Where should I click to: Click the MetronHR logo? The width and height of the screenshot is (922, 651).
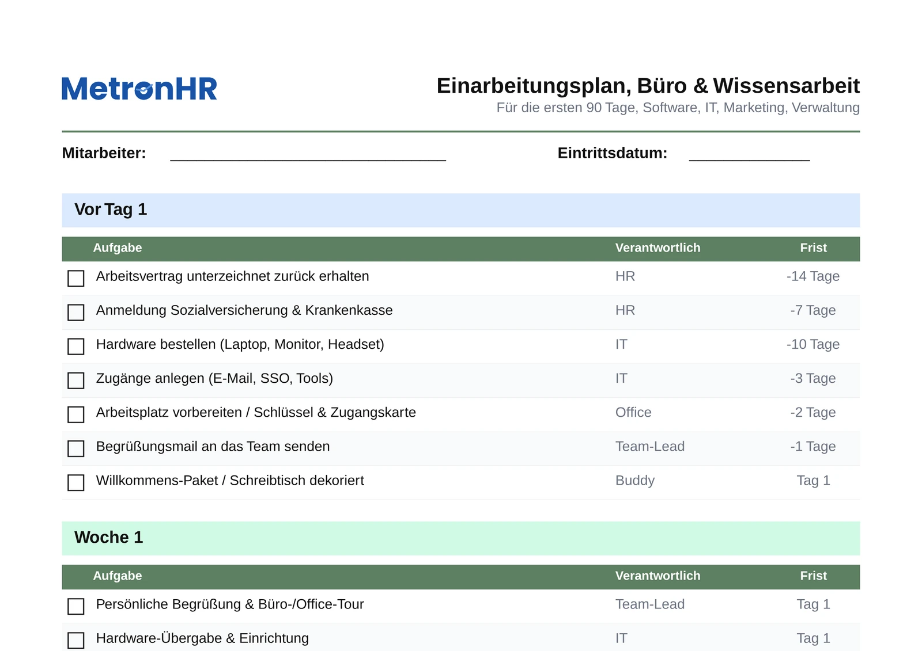point(139,89)
